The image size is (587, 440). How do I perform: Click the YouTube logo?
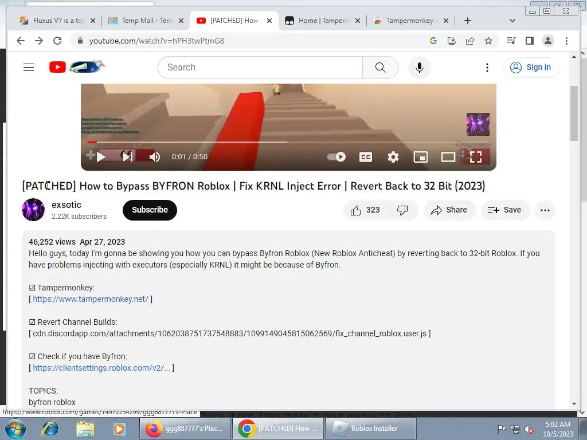pyautogui.click(x=77, y=67)
